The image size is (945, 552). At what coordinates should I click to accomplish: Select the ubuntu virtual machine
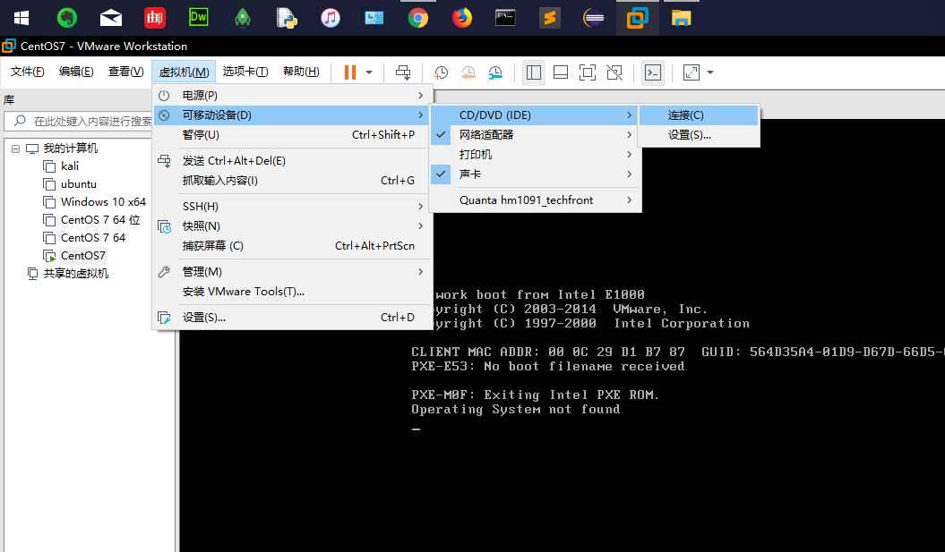(78, 184)
